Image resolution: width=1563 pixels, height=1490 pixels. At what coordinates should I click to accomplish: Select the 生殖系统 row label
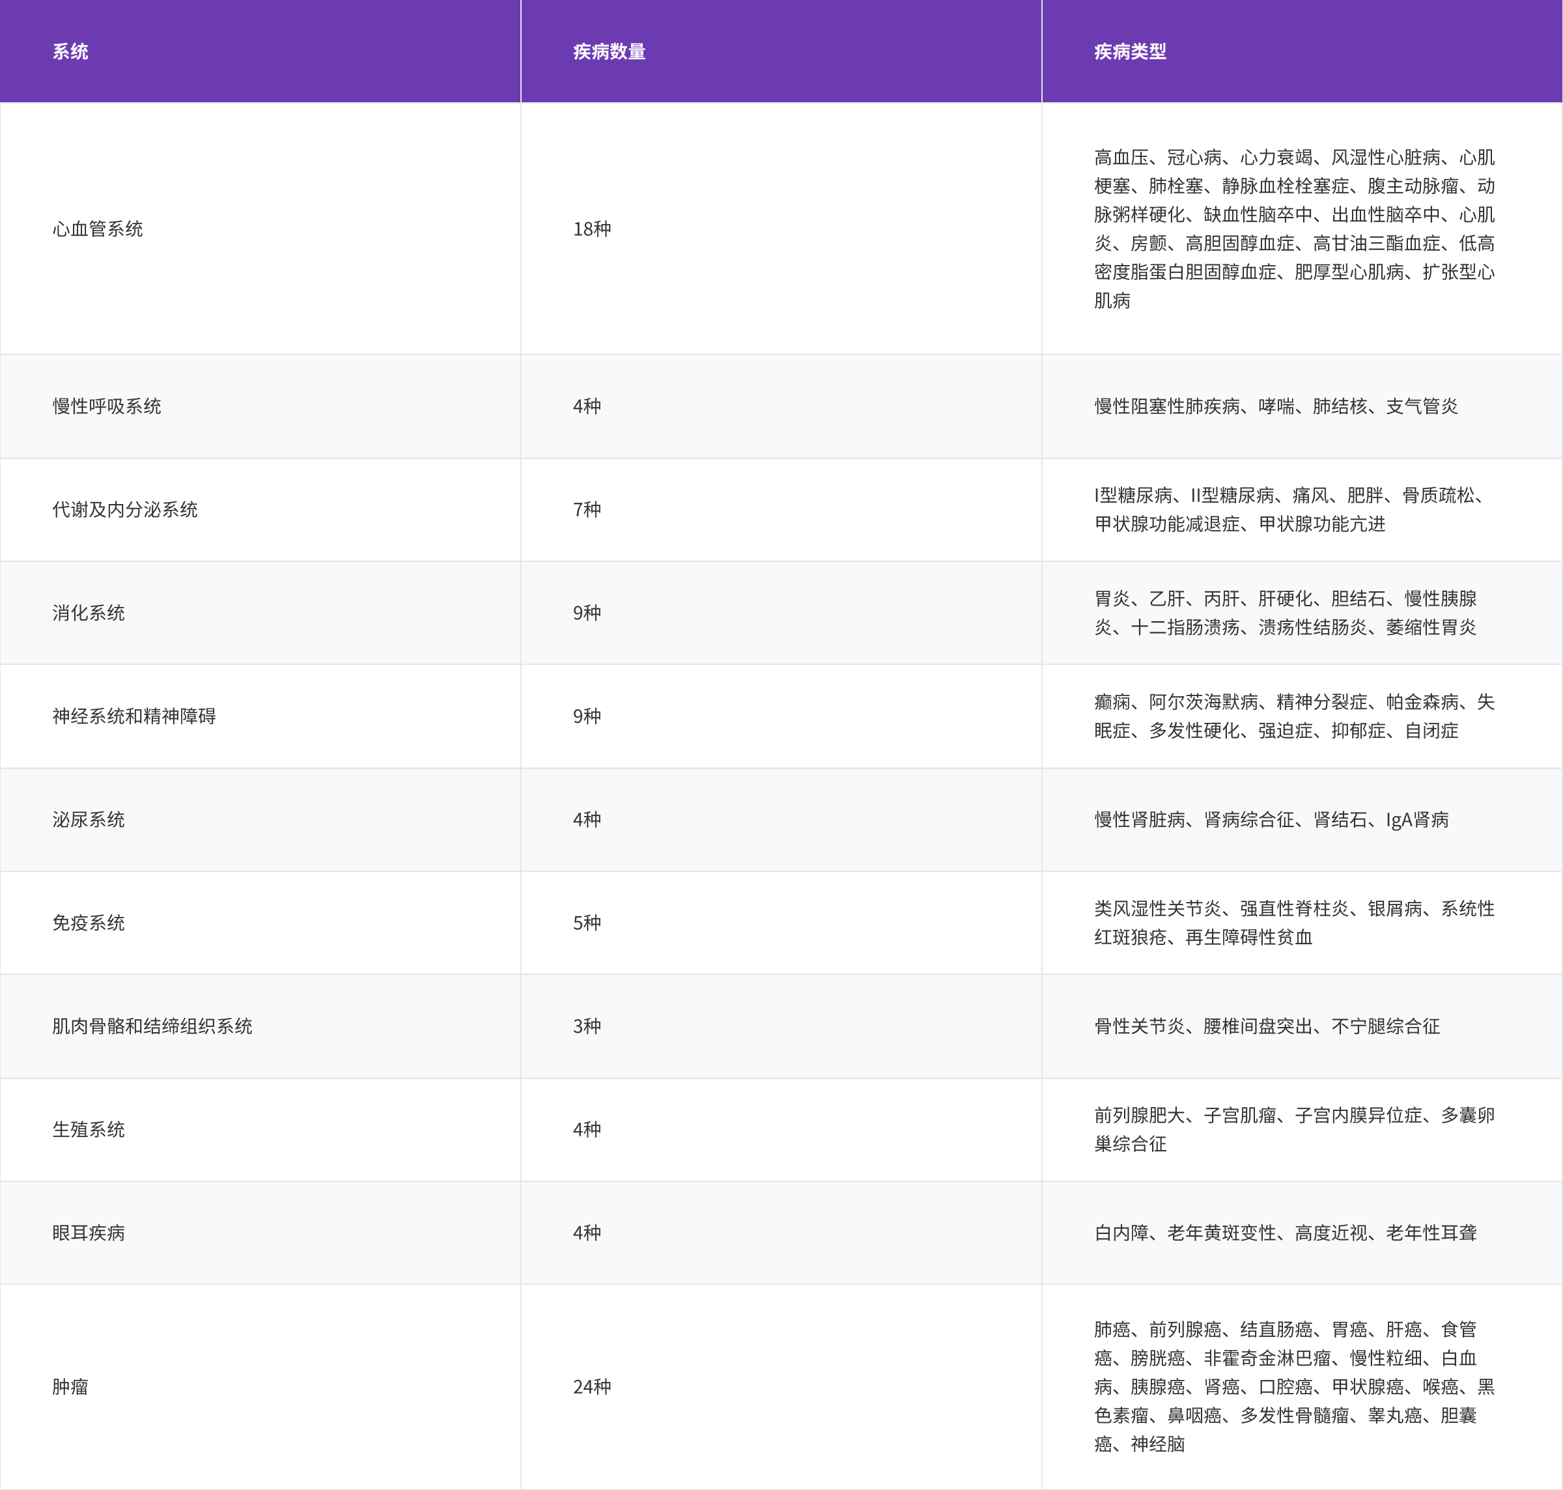tap(88, 1129)
